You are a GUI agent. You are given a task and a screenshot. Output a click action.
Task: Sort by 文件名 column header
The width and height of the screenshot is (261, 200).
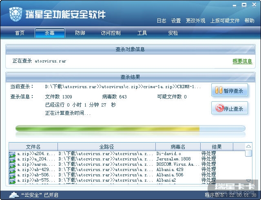[x=33, y=147]
